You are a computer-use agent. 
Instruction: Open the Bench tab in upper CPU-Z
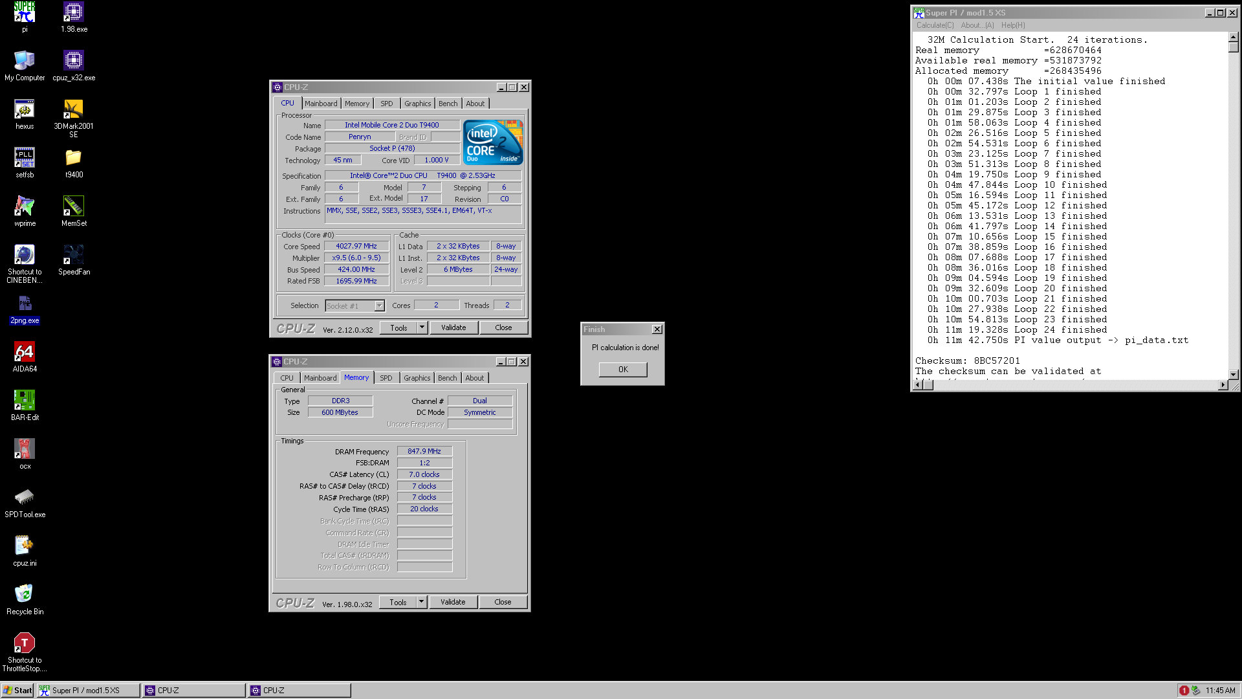(448, 104)
